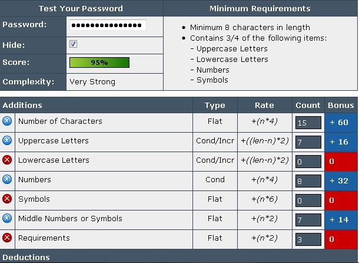Image resolution: width=359 pixels, height=263 pixels.
Task: Click the 95% score progress bar
Action: pyautogui.click(x=99, y=63)
